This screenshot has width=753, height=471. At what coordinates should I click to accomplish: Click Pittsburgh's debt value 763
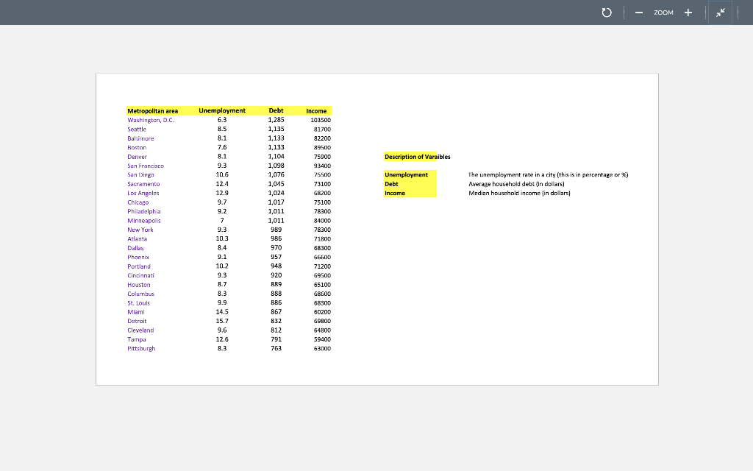tap(276, 348)
